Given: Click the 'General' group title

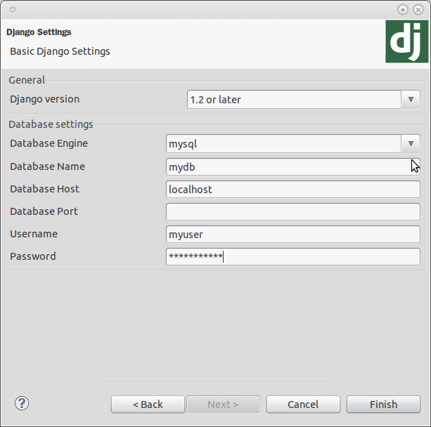Looking at the screenshot, I should pos(27,80).
